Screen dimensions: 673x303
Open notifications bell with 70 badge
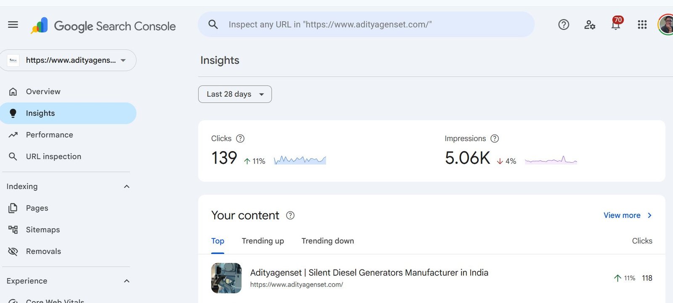tap(616, 24)
